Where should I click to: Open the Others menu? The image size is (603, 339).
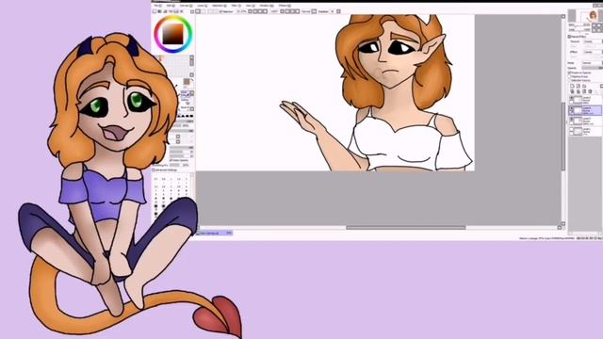click(x=285, y=6)
